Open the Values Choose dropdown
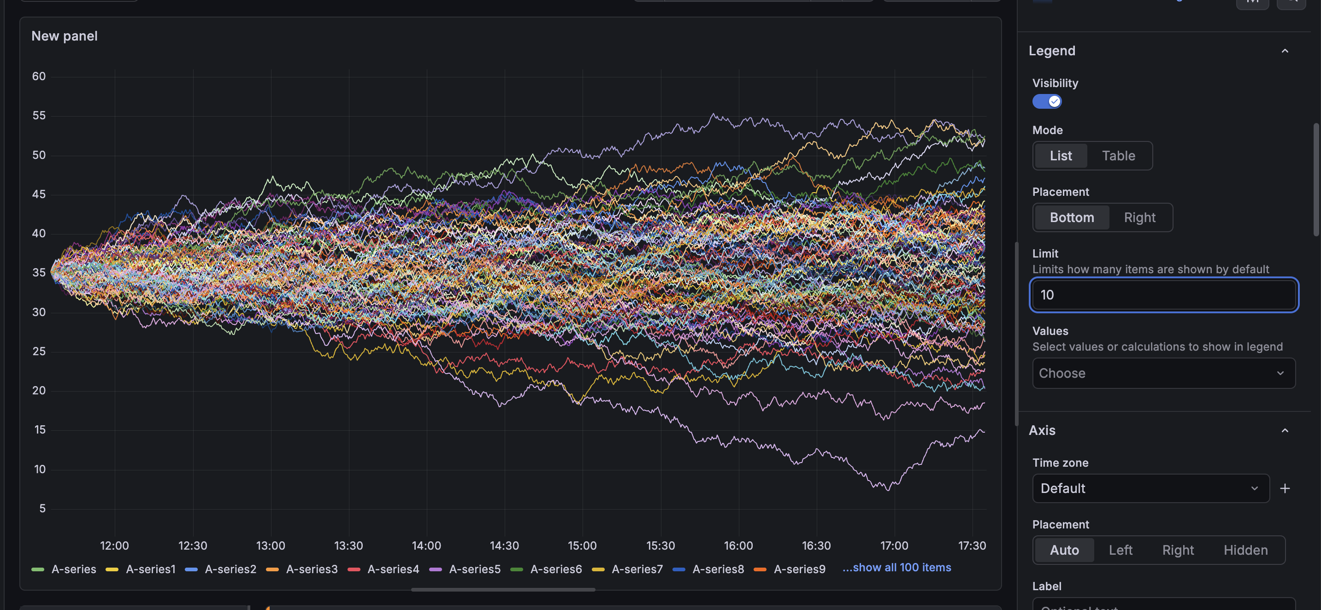The image size is (1321, 610). (1163, 373)
